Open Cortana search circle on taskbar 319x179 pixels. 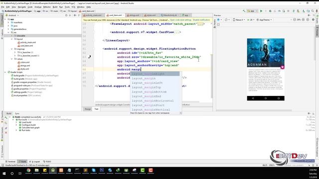[12, 174]
